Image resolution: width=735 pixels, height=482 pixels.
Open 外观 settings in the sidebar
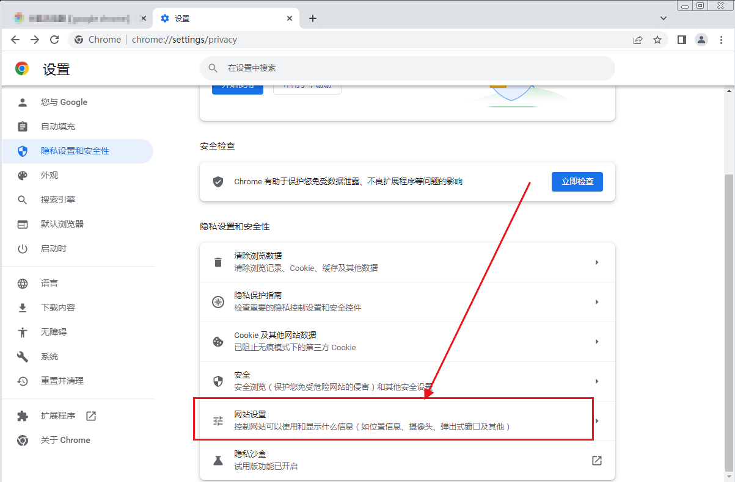(x=78, y=175)
